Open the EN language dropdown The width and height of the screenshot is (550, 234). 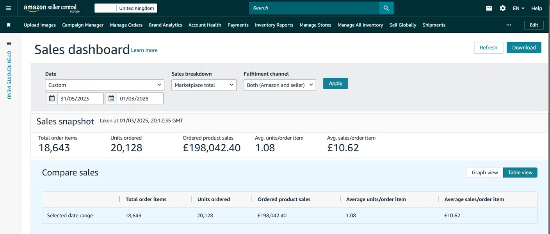tap(518, 8)
